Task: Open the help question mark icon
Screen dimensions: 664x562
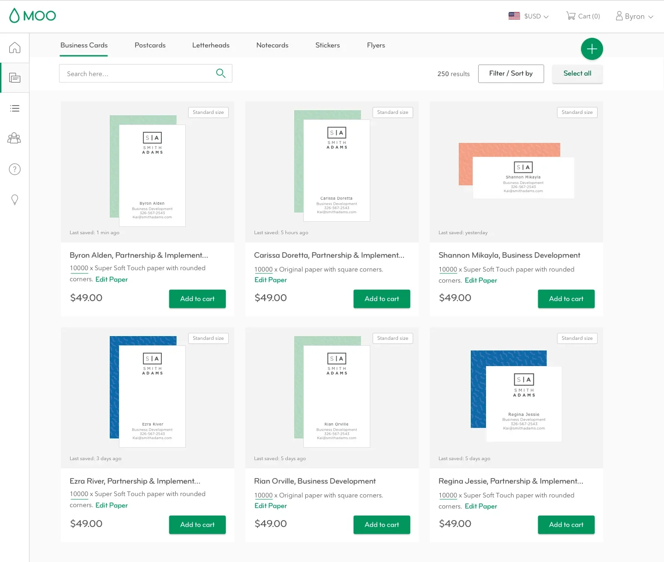Action: [x=15, y=169]
